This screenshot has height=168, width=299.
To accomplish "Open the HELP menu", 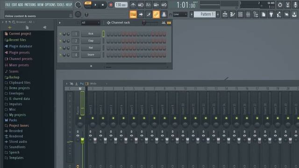I will [69, 5].
